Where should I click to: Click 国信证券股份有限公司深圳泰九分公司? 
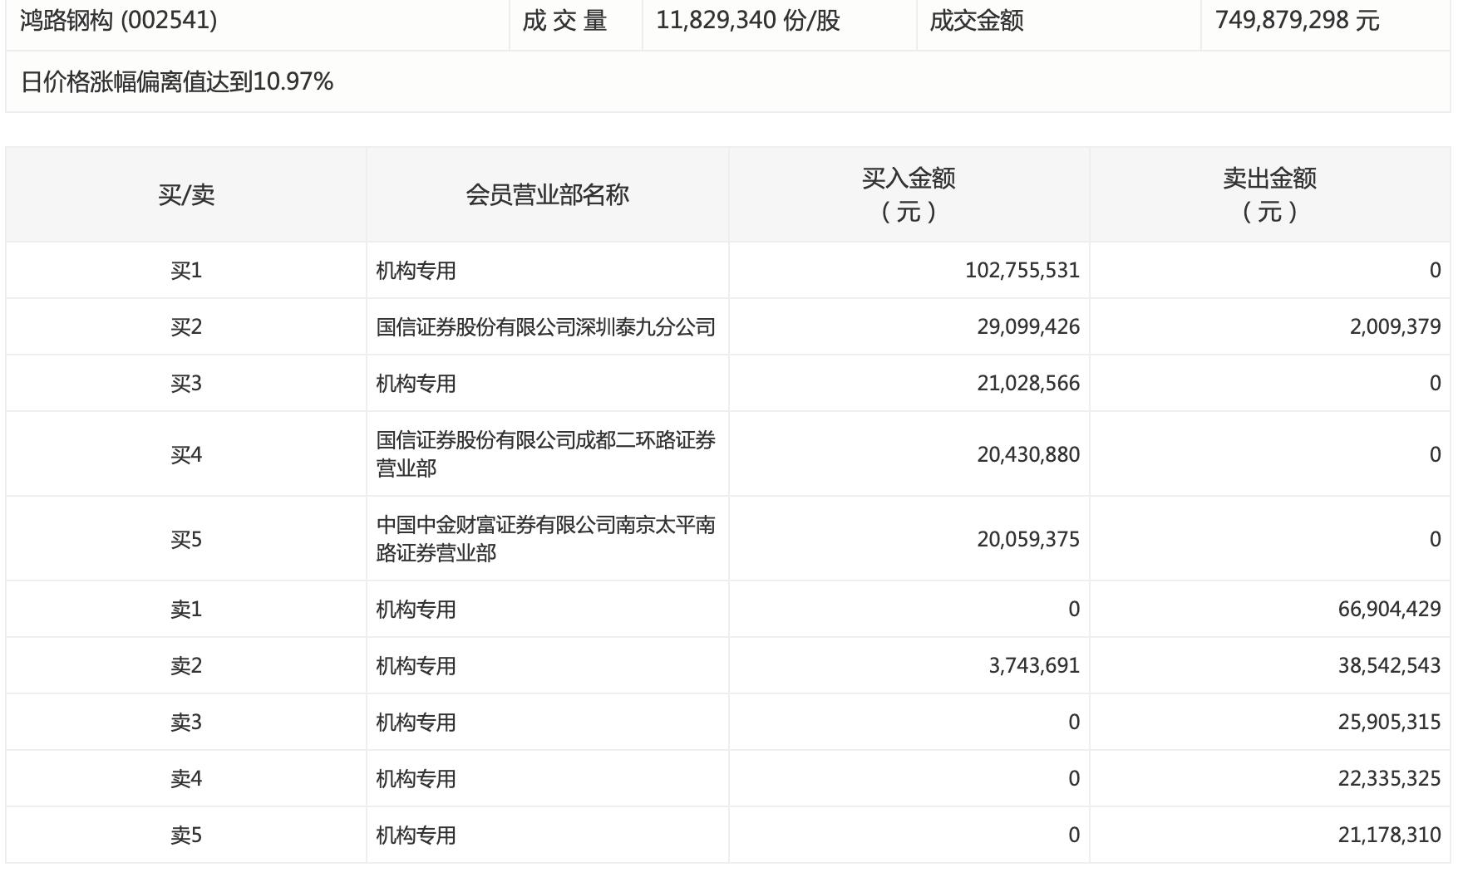pos(545,327)
